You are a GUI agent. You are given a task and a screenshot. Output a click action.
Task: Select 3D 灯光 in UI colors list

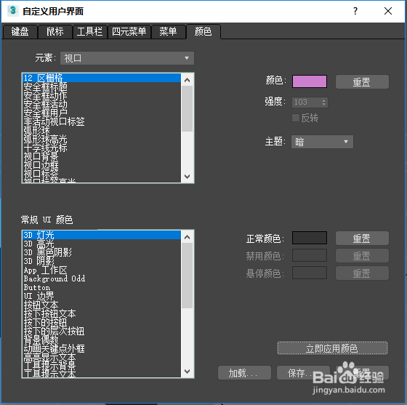(x=102, y=235)
